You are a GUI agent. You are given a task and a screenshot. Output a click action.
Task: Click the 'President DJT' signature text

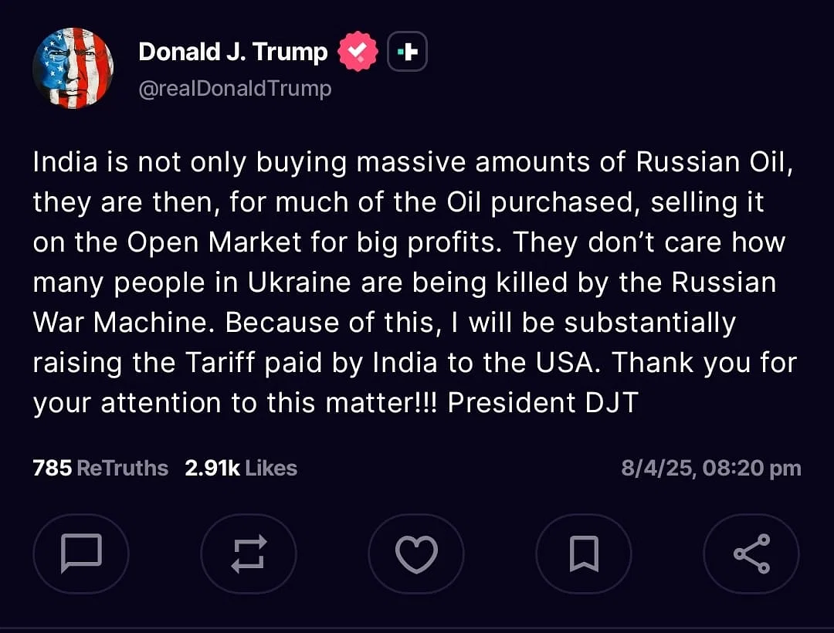pyautogui.click(x=543, y=403)
